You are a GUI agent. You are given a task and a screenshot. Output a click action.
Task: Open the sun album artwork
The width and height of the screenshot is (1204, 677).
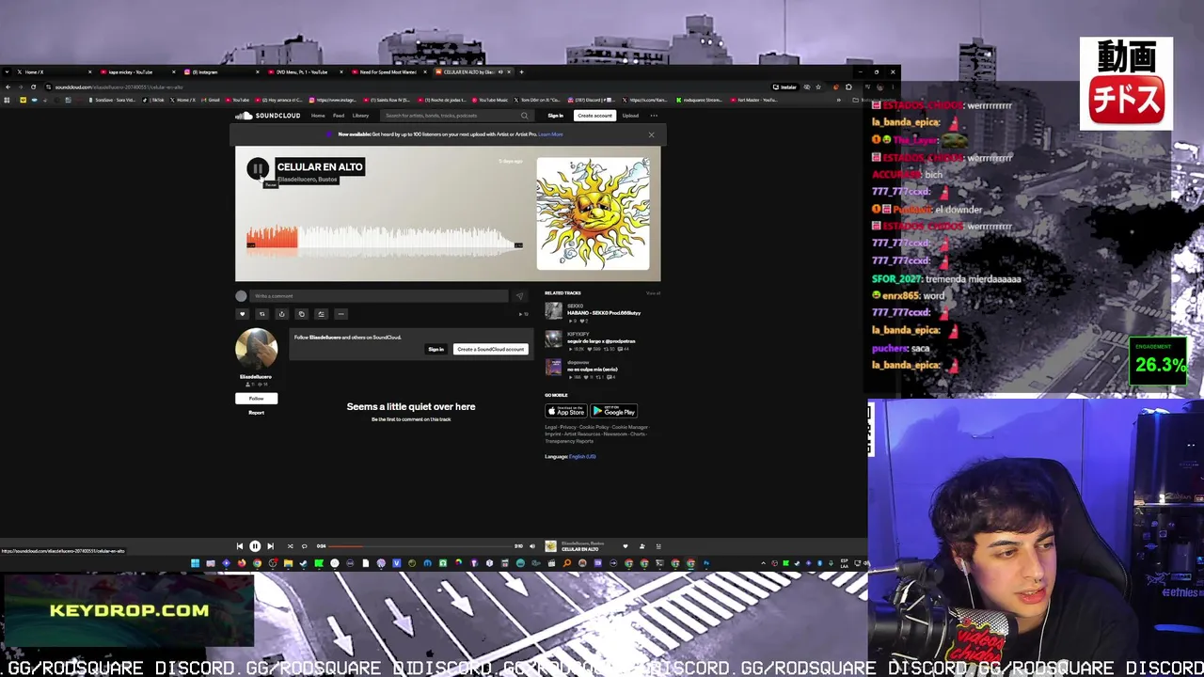593,213
